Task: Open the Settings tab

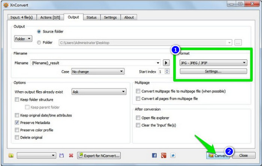Action: (110, 17)
